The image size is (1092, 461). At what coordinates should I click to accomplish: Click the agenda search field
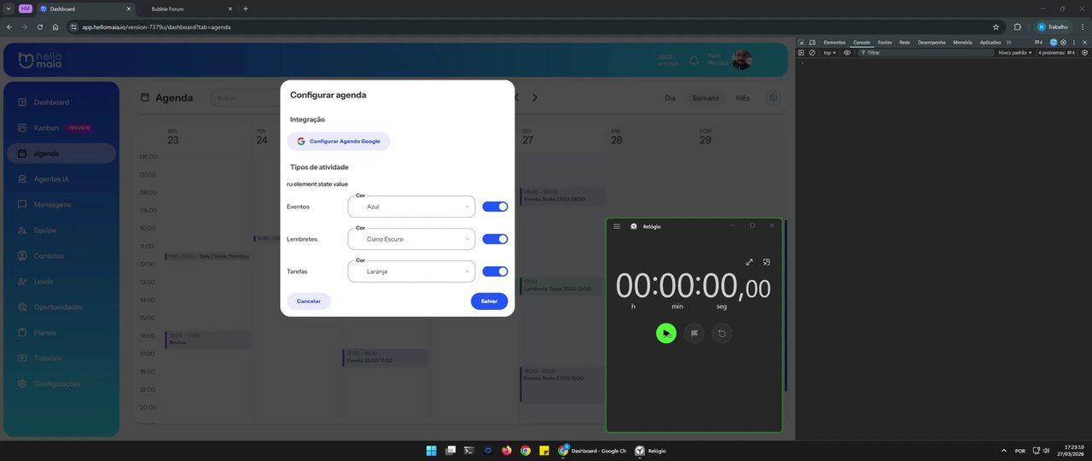[x=247, y=98]
